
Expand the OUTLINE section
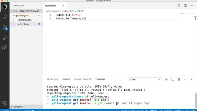pyautogui.click(x=26, y=107)
